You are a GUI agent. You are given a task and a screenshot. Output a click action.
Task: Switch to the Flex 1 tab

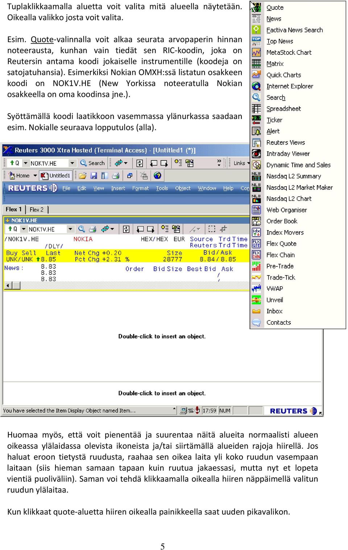14,209
